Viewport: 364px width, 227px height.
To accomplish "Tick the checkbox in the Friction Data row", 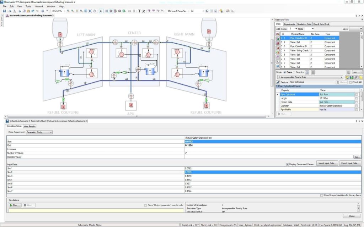I will pos(356,102).
